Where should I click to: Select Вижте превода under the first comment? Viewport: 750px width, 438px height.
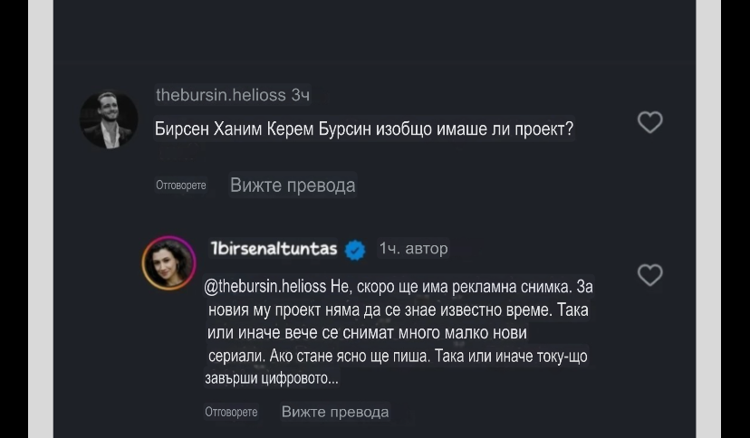coord(292,186)
